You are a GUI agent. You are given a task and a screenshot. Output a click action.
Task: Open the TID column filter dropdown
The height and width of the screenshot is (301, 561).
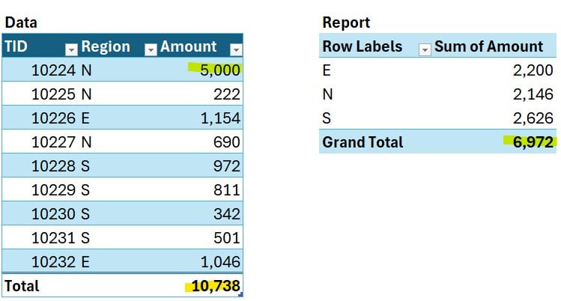click(71, 49)
